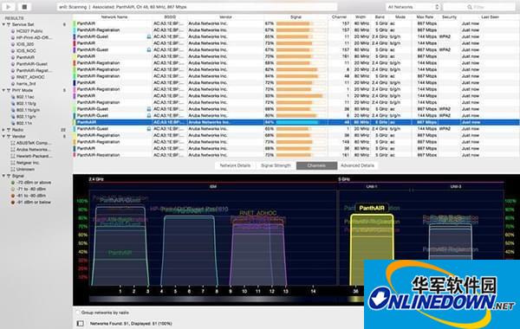Filter by Aruba Networks vendor icon
This screenshot has width=520, height=329.
point(13,150)
